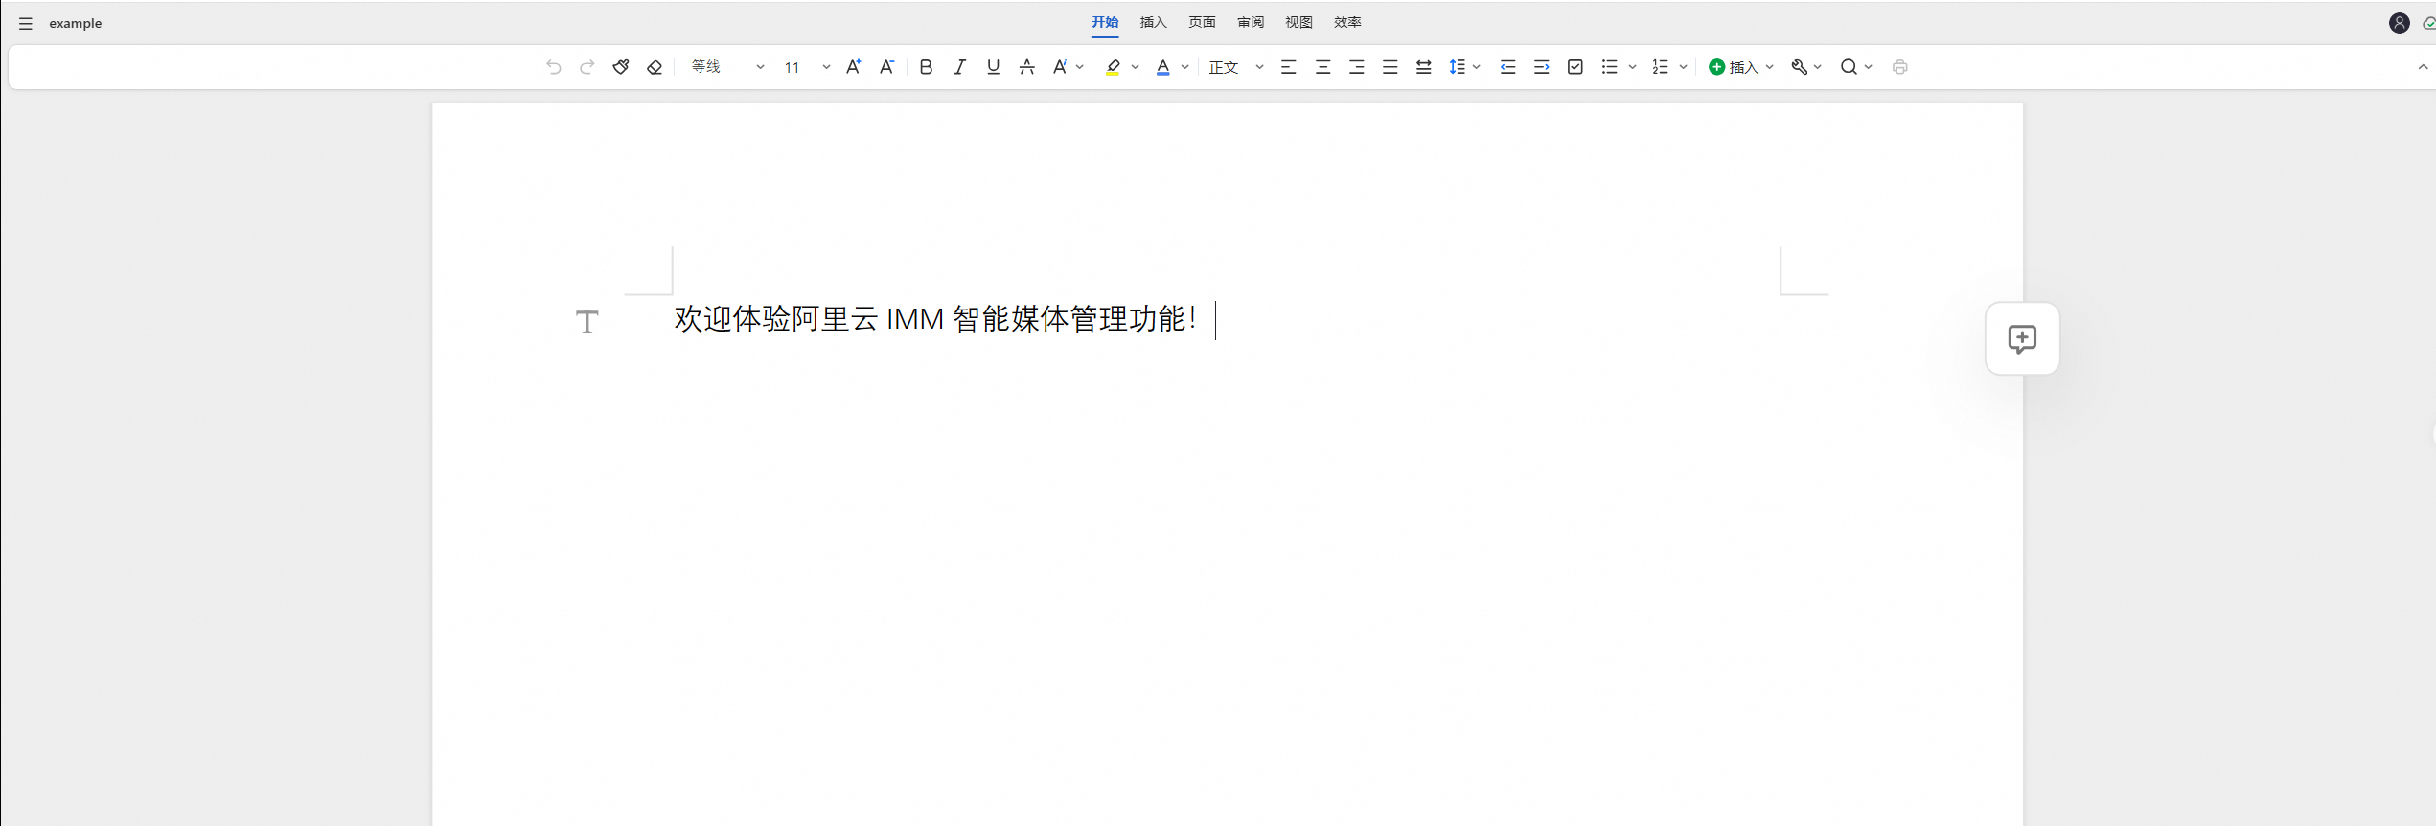Increase font size with A+ icon
This screenshot has width=2436, height=826.
click(x=853, y=67)
